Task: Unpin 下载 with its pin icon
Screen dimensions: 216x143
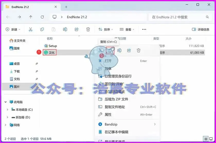Action: point(37,71)
